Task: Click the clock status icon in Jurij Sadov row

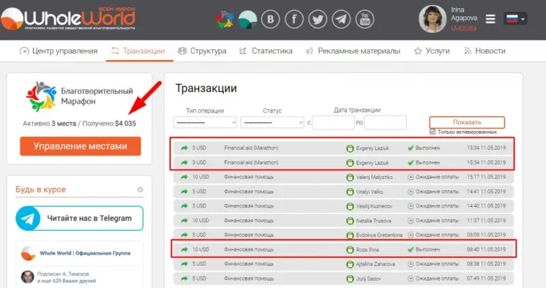Action: pos(411,278)
